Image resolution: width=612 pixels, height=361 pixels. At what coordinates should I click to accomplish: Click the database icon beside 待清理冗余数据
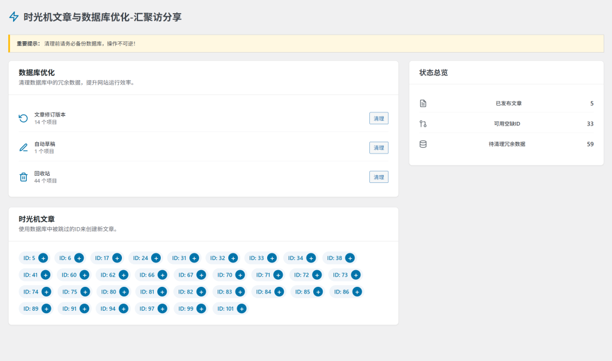point(423,144)
